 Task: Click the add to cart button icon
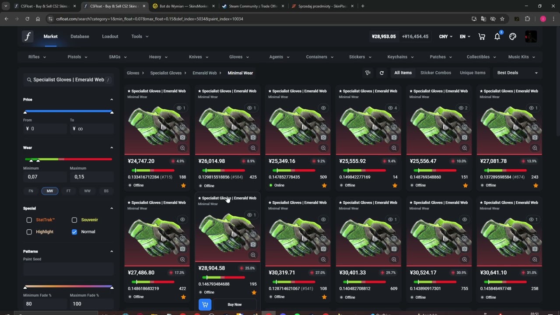coord(205,304)
